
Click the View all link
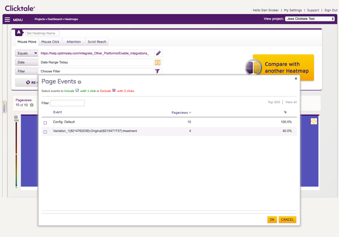291,102
